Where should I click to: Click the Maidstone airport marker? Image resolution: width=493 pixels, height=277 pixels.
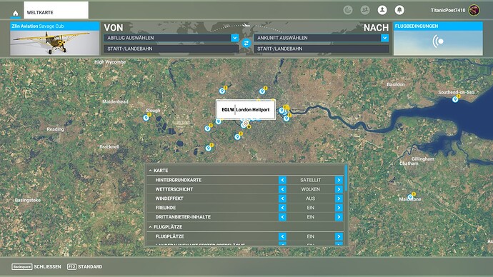pyautogui.click(x=410, y=197)
